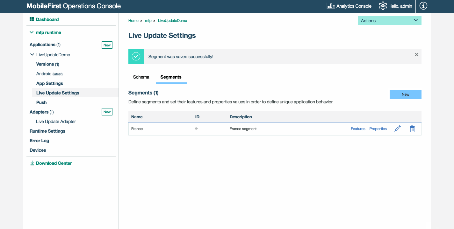Click Analytics Console label
This screenshot has height=229, width=454.
pos(354,6)
